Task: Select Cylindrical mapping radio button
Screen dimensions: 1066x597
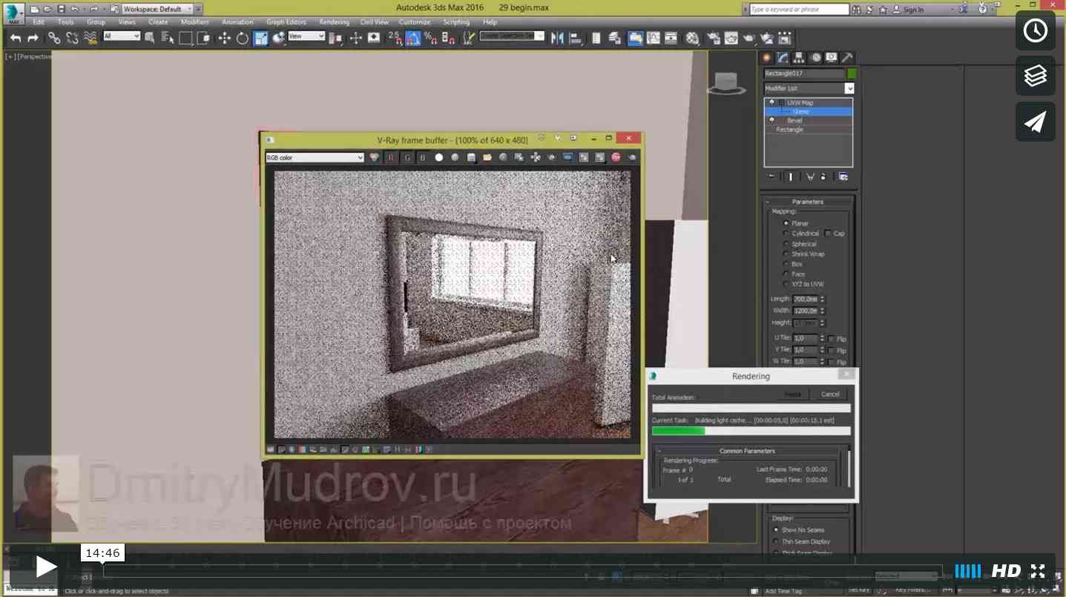Action: 786,234
